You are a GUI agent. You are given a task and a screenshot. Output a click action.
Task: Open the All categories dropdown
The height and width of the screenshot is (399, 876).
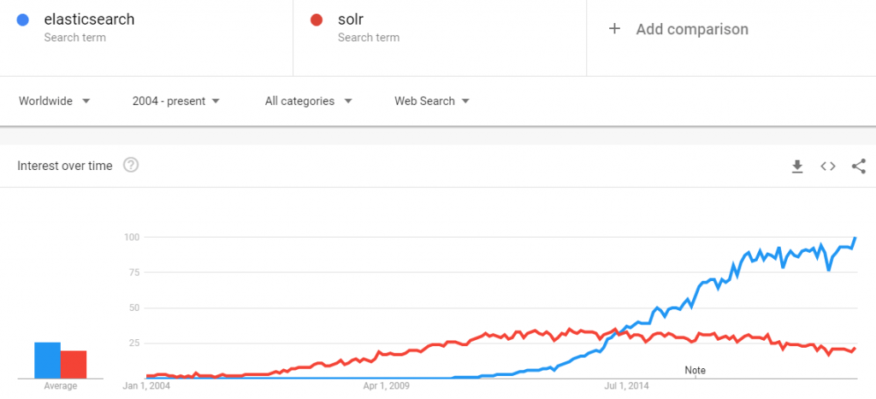[308, 101]
